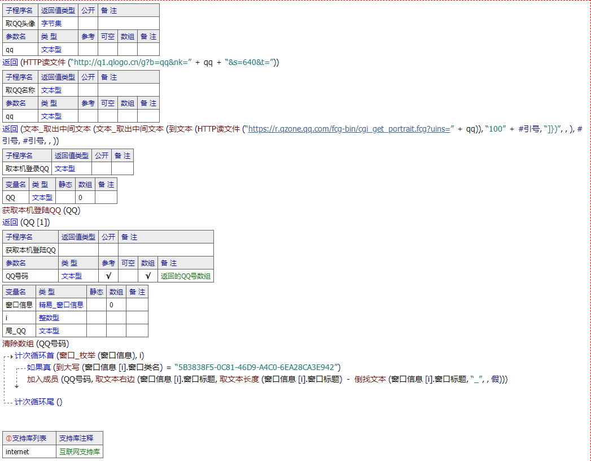The width and height of the screenshot is (591, 461).
Task: Click the 清除数组 (QQ号码) statement
Action: pos(36,343)
